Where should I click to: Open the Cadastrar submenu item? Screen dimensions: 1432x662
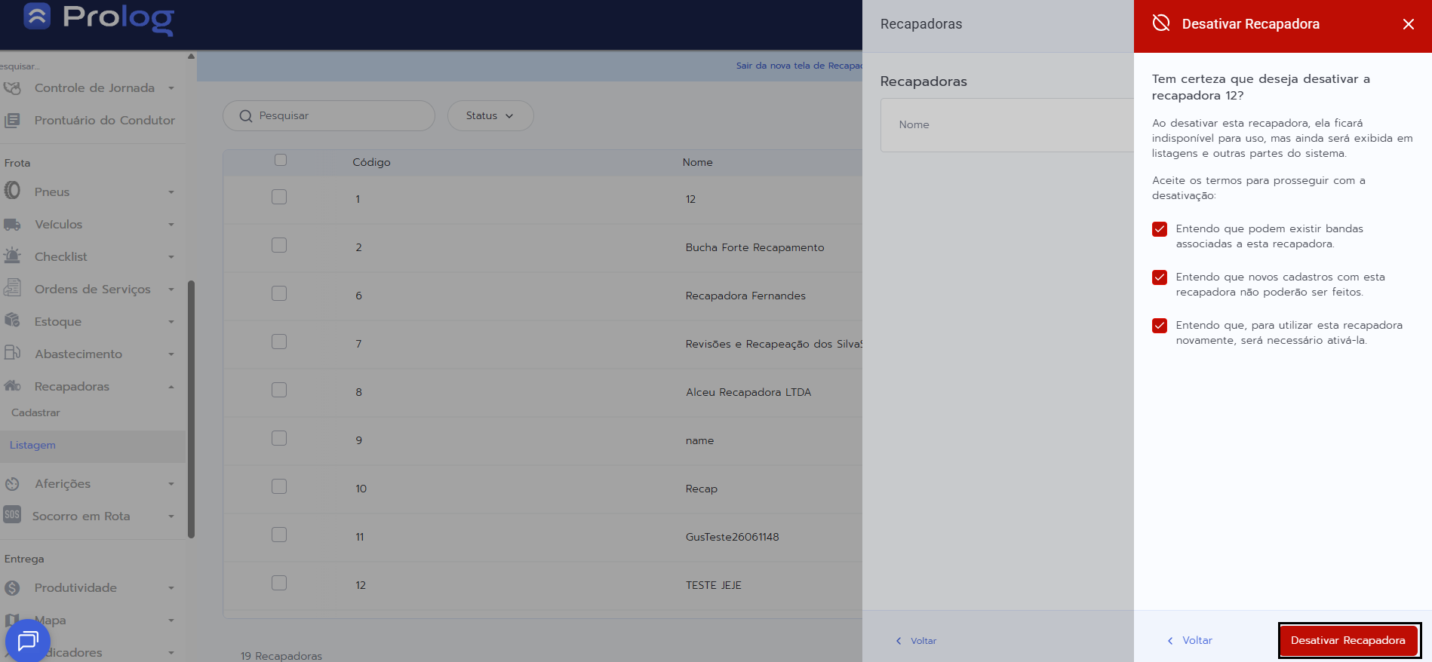pyautogui.click(x=35, y=413)
